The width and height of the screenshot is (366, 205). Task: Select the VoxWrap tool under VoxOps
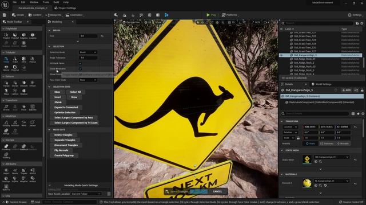[6, 147]
